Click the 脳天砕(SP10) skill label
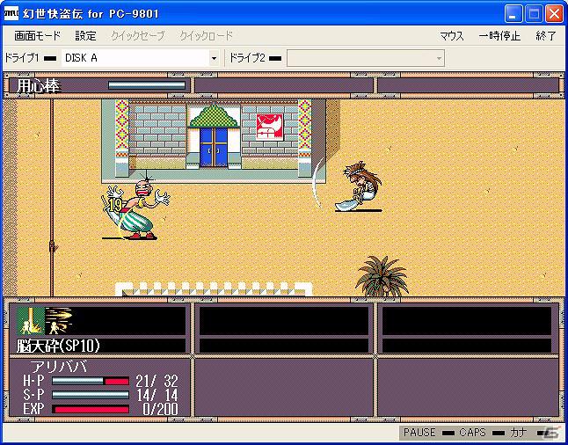 tap(58, 347)
